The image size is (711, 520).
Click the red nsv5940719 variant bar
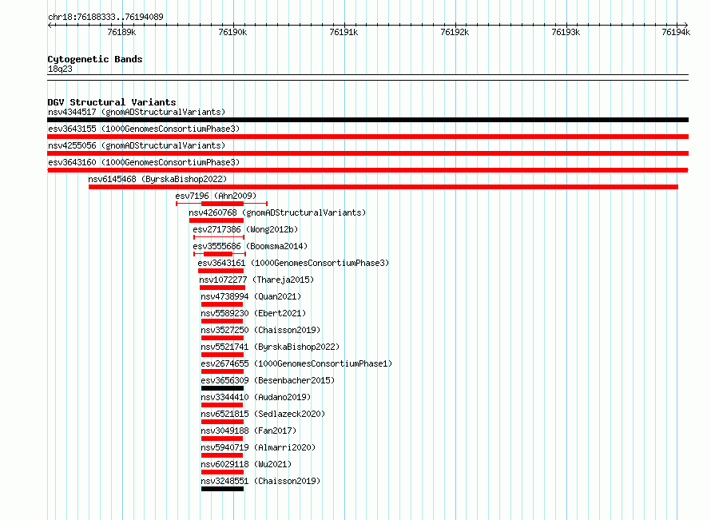222,455
